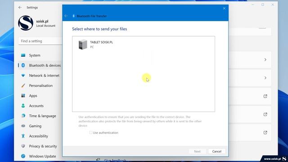This screenshot has width=288, height=162.
Task: Click the Accessibility figure icon
Action: coord(23,136)
